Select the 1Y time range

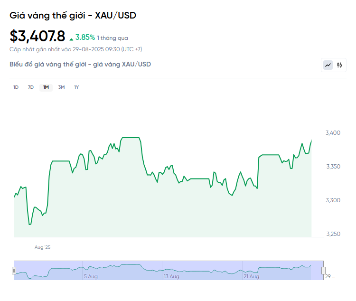(76, 87)
